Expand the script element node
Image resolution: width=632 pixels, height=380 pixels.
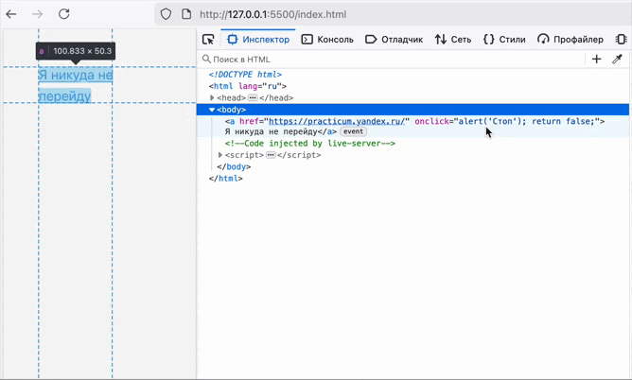pos(220,155)
